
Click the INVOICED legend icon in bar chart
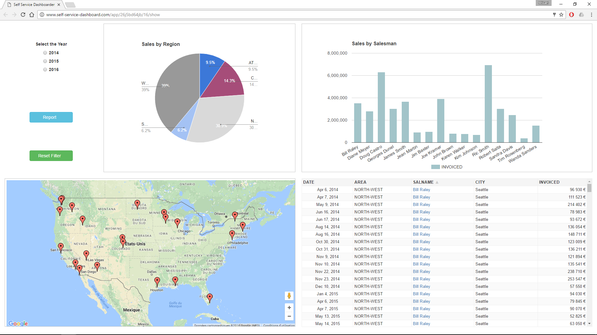tap(435, 167)
